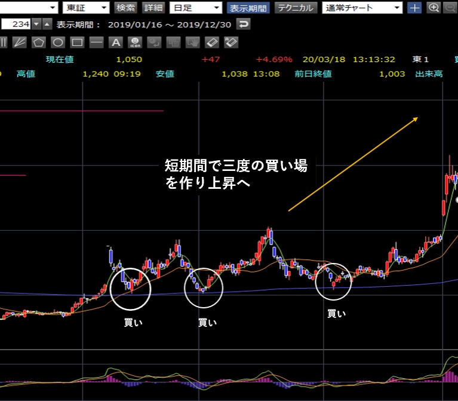
Task: Click the 安値 label
Action: [165, 74]
